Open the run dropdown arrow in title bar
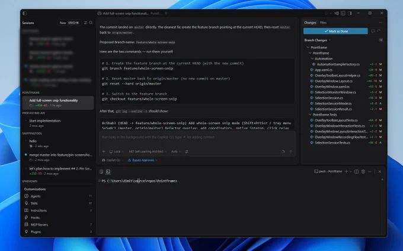Screen dimensions: 403x251 click(x=331, y=14)
